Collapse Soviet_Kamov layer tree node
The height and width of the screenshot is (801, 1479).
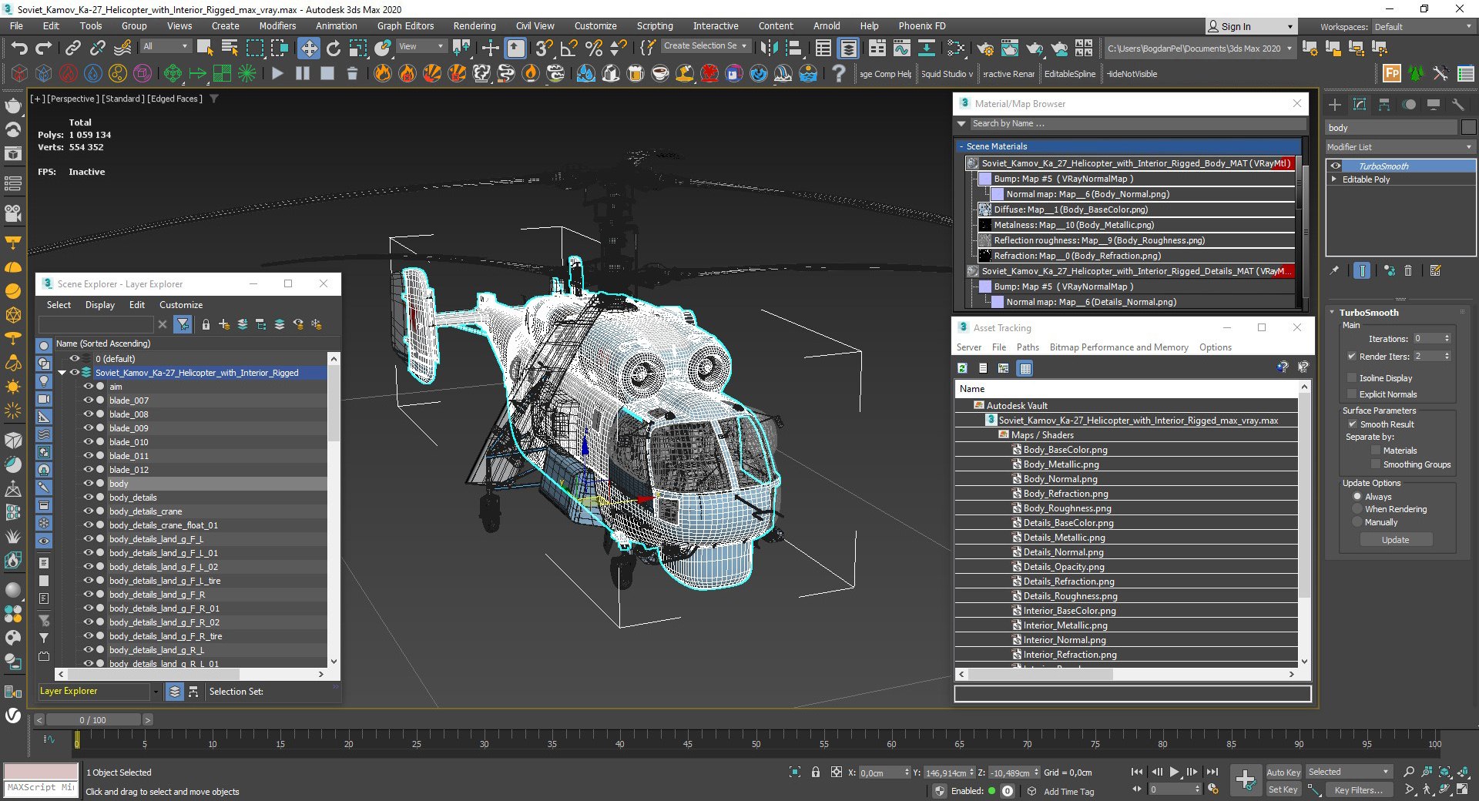(x=62, y=373)
